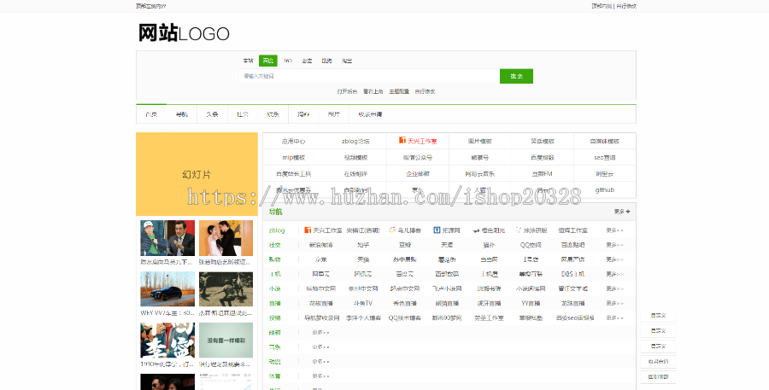
Task: Select the highlighted green search engine tab
Action: coord(267,61)
